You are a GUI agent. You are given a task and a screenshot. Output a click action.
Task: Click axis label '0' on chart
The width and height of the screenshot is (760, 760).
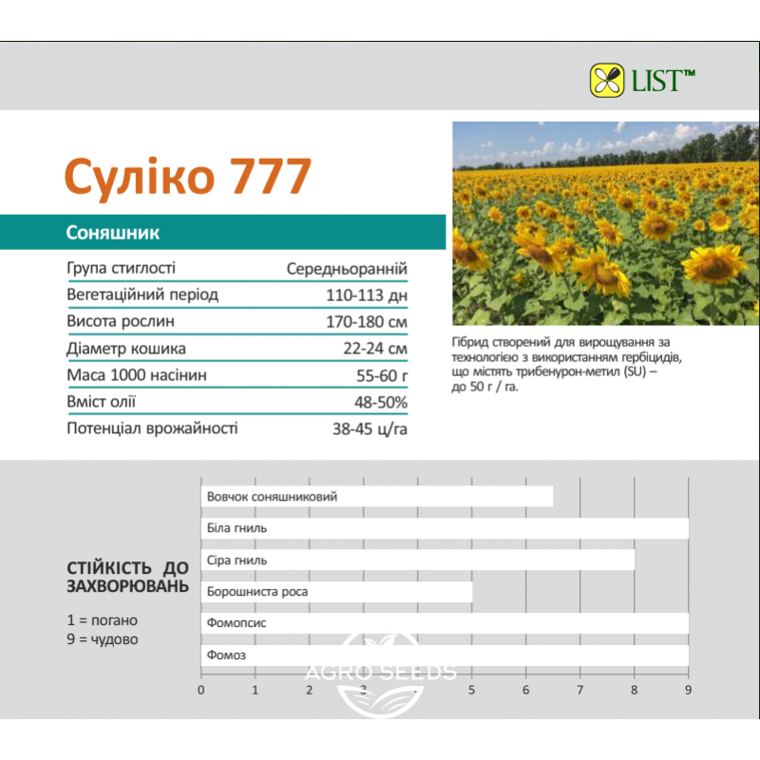pos(201,691)
